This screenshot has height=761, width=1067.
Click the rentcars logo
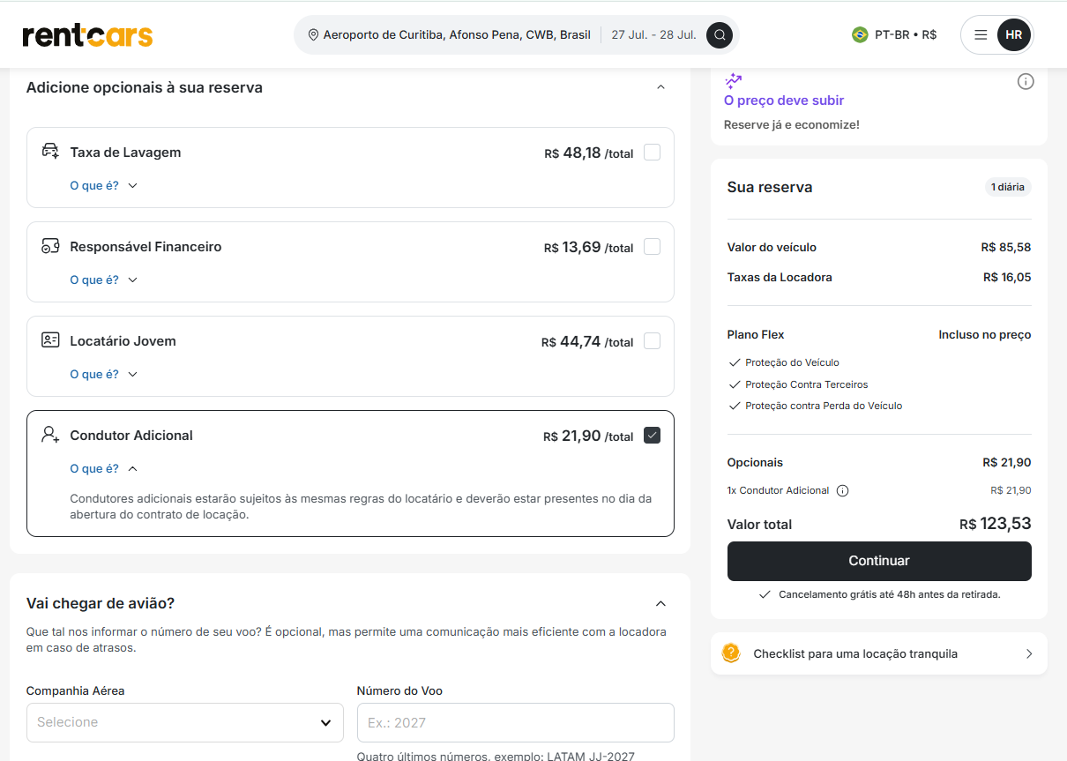tap(88, 35)
